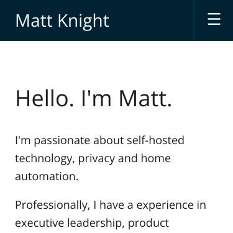Click the word 'product' in the last line
Viewport: 233px width, 233px height.
point(148,224)
